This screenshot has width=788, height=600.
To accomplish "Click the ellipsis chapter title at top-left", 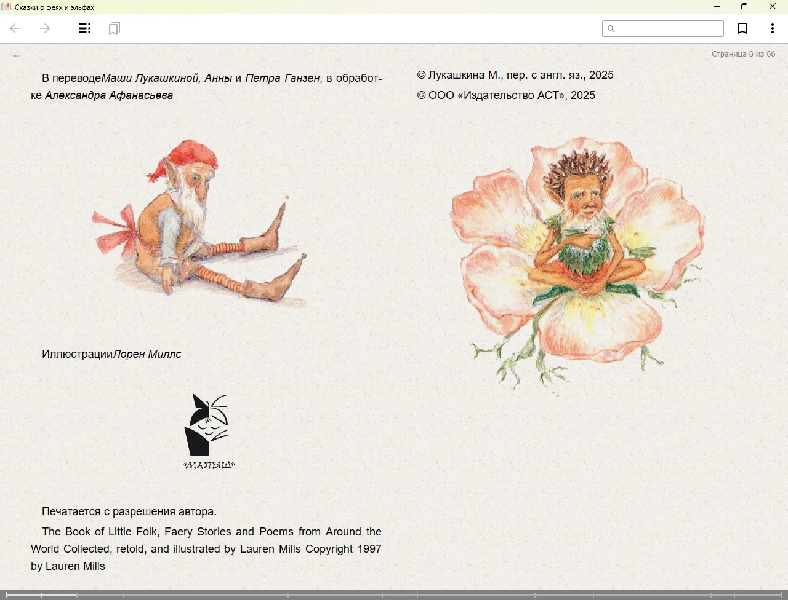I will [16, 55].
